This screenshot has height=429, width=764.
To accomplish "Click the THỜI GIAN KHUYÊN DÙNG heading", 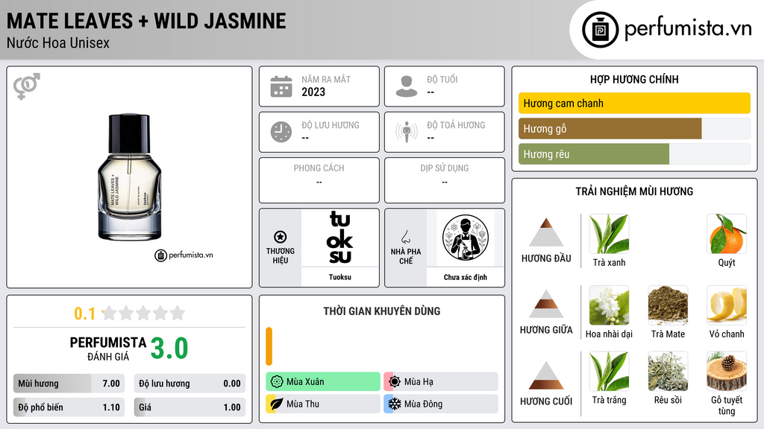I will 382,311.
